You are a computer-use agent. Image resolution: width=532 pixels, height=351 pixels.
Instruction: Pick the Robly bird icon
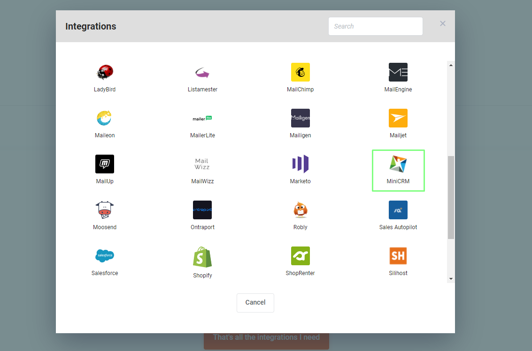point(300,210)
